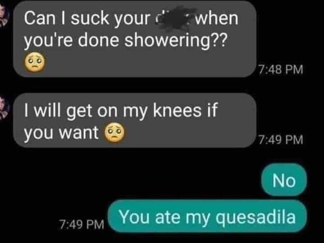Screen dimensions: 324x243
Task: Select the gray 'done showering??' message bubble
Action: (134, 39)
